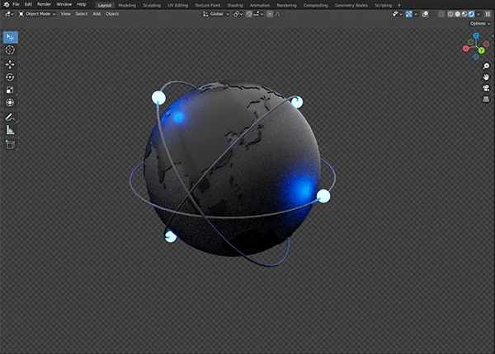Switch to wireframe shading
Screen dimensions: 495x354
click(x=450, y=14)
